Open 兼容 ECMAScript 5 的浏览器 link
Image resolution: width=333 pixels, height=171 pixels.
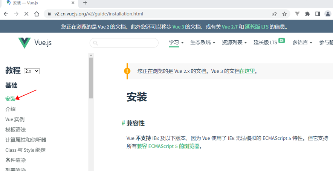[x=168, y=146]
